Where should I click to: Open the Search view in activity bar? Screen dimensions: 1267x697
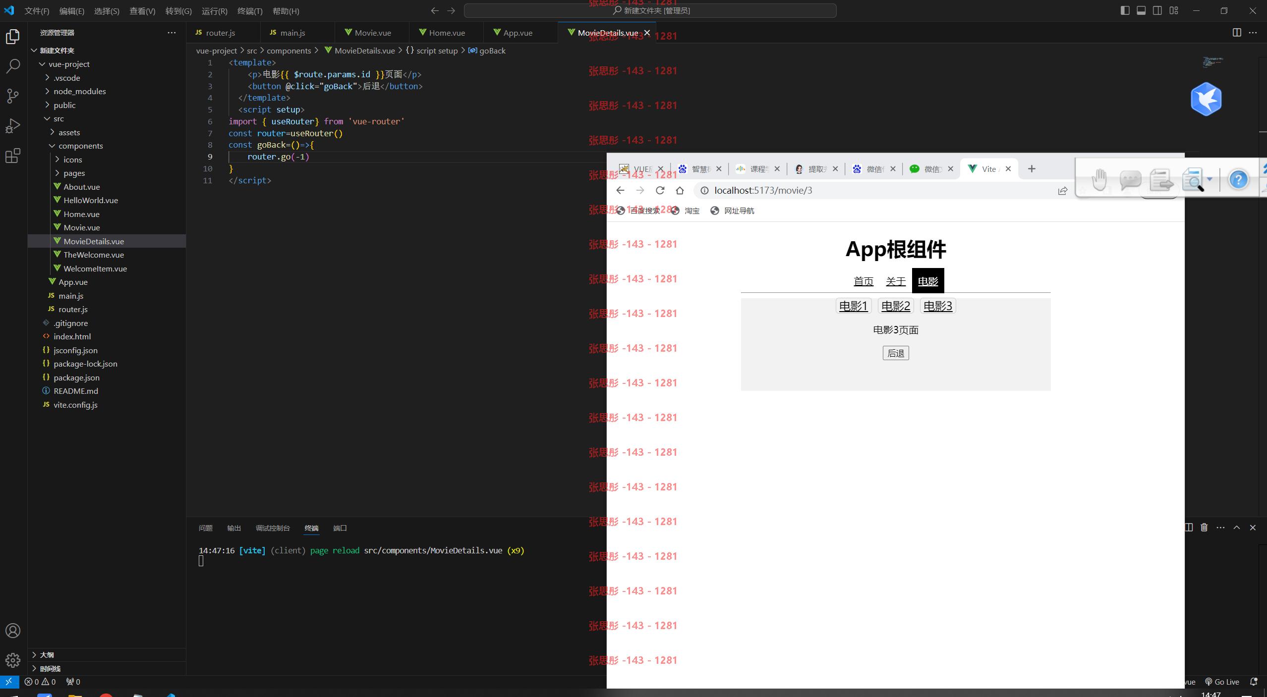(x=13, y=66)
